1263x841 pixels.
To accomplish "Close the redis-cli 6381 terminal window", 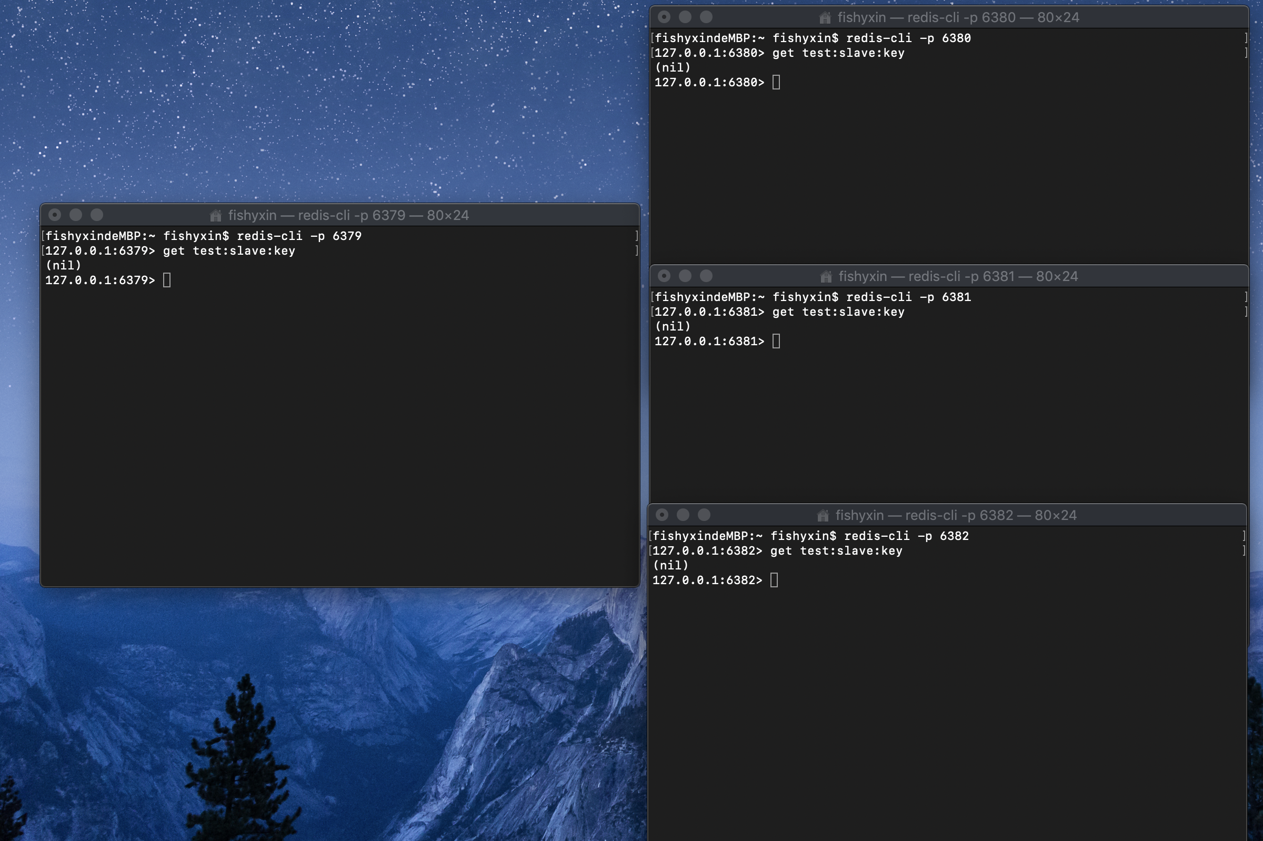I will click(x=664, y=276).
